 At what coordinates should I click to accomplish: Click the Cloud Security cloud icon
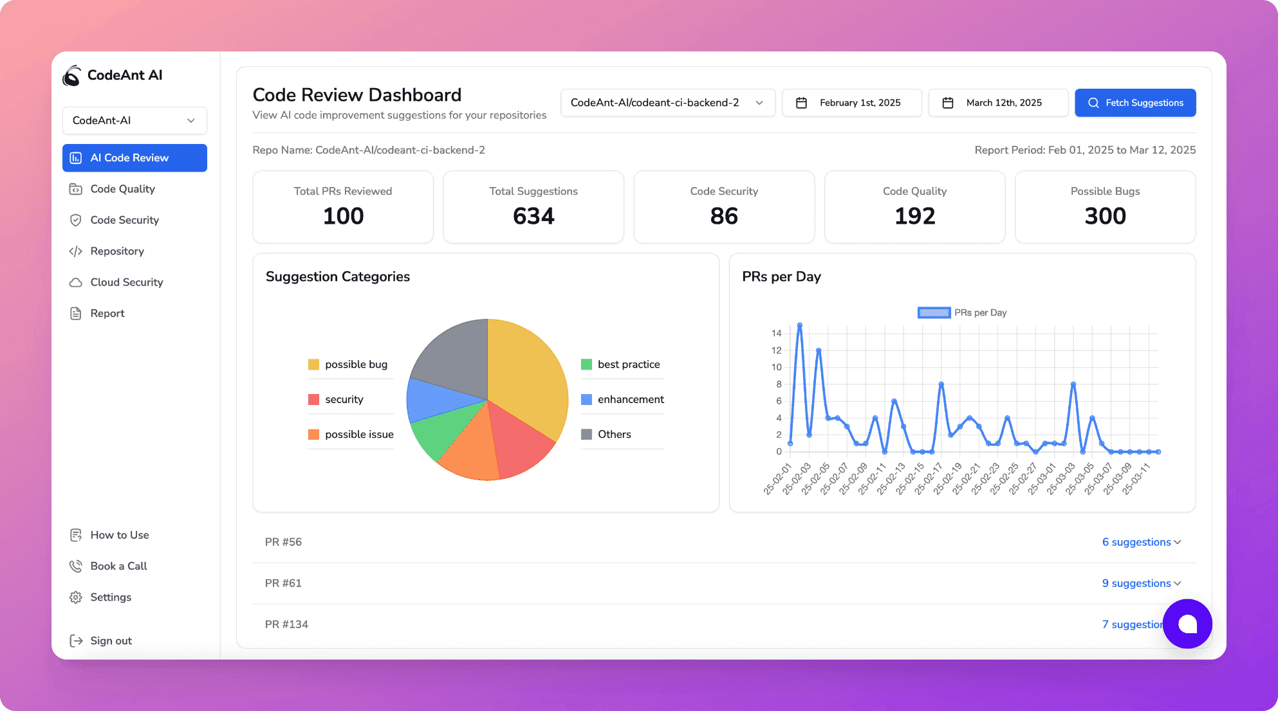pos(75,282)
